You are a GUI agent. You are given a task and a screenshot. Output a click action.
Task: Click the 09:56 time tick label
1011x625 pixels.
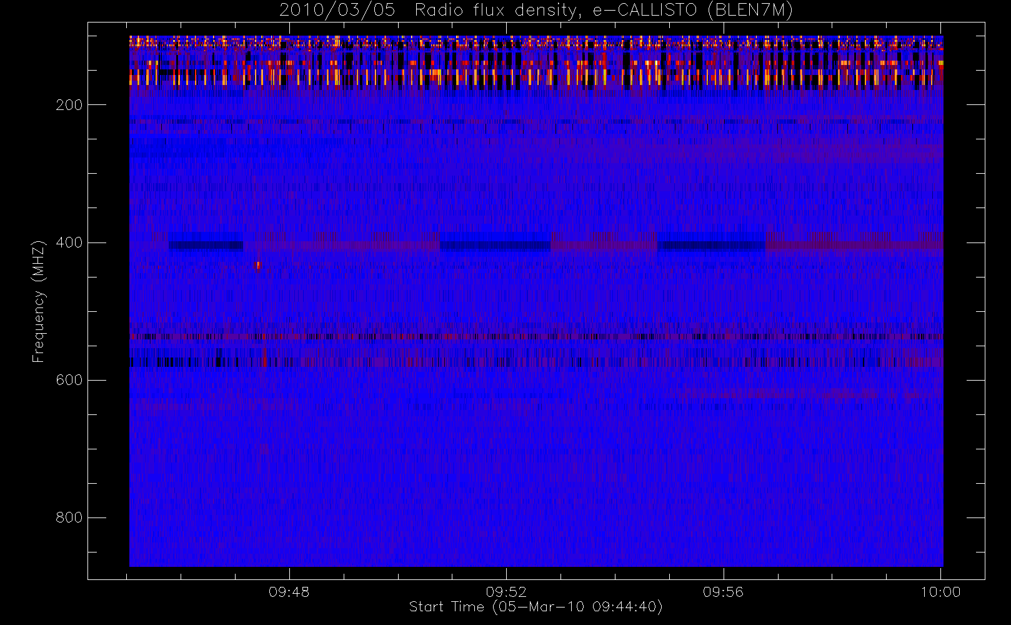723,592
